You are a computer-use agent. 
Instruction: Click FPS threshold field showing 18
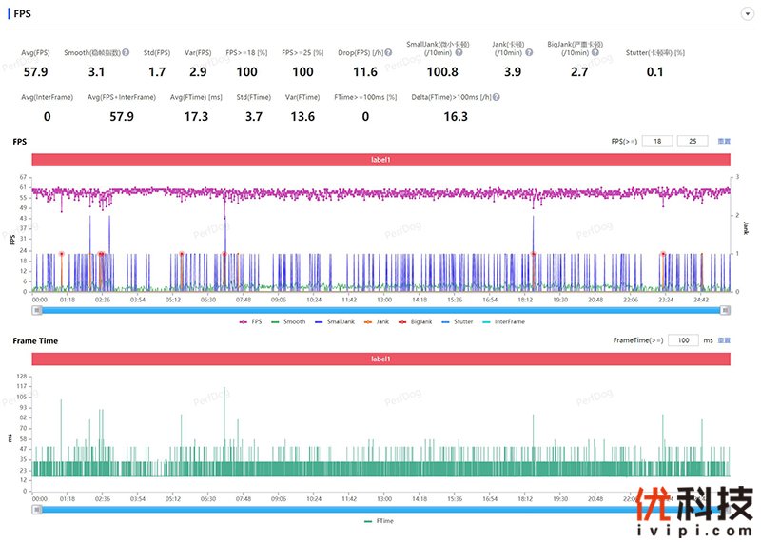pyautogui.click(x=657, y=141)
